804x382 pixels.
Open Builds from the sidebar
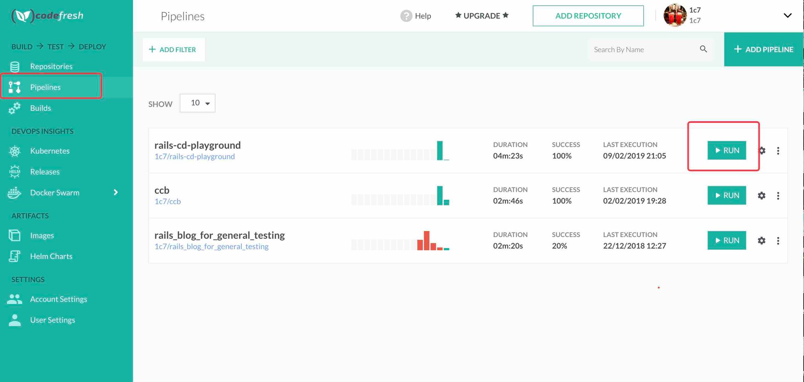[x=40, y=108]
